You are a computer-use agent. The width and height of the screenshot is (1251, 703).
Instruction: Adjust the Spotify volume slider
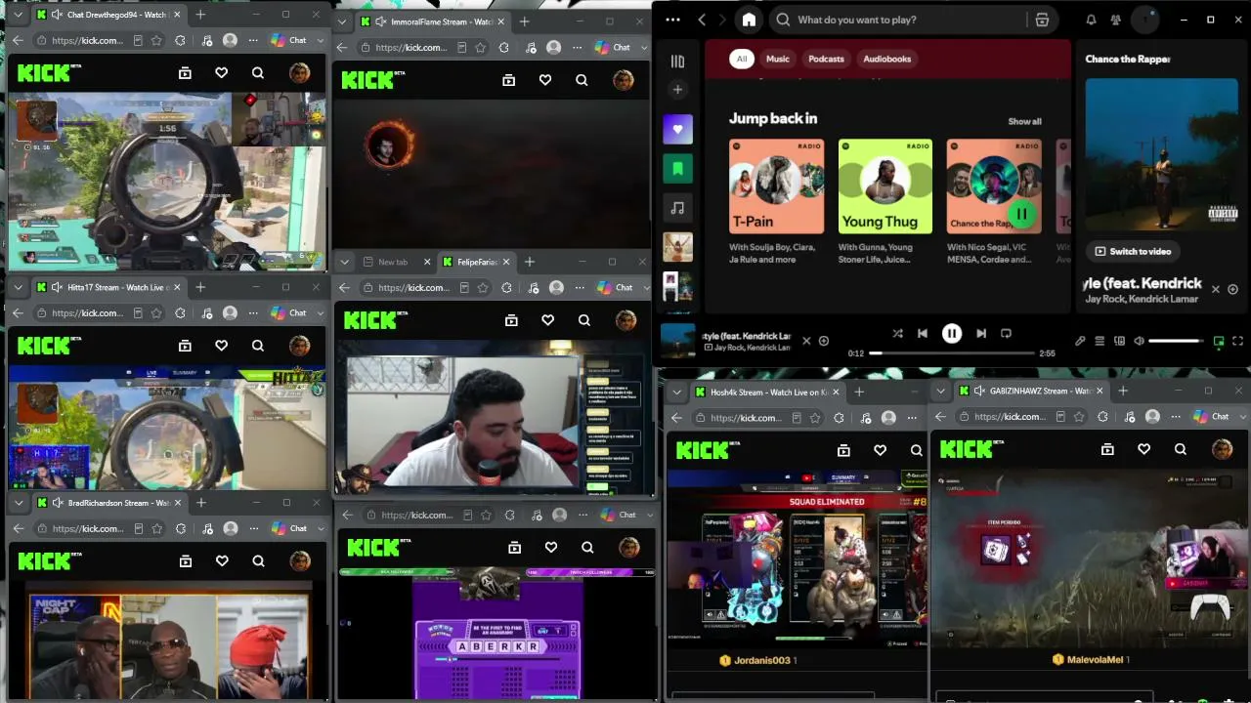click(1176, 341)
